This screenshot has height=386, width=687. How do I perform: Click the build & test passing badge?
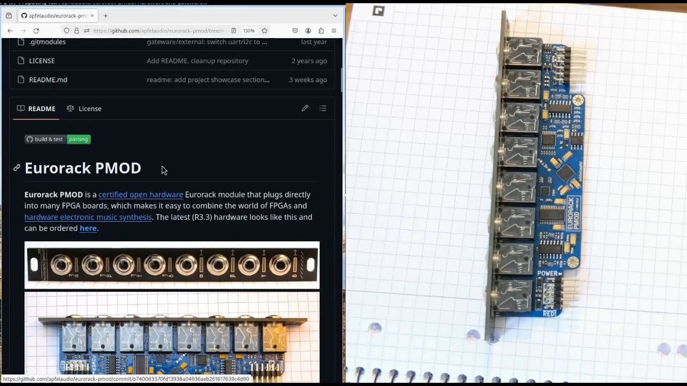point(57,139)
